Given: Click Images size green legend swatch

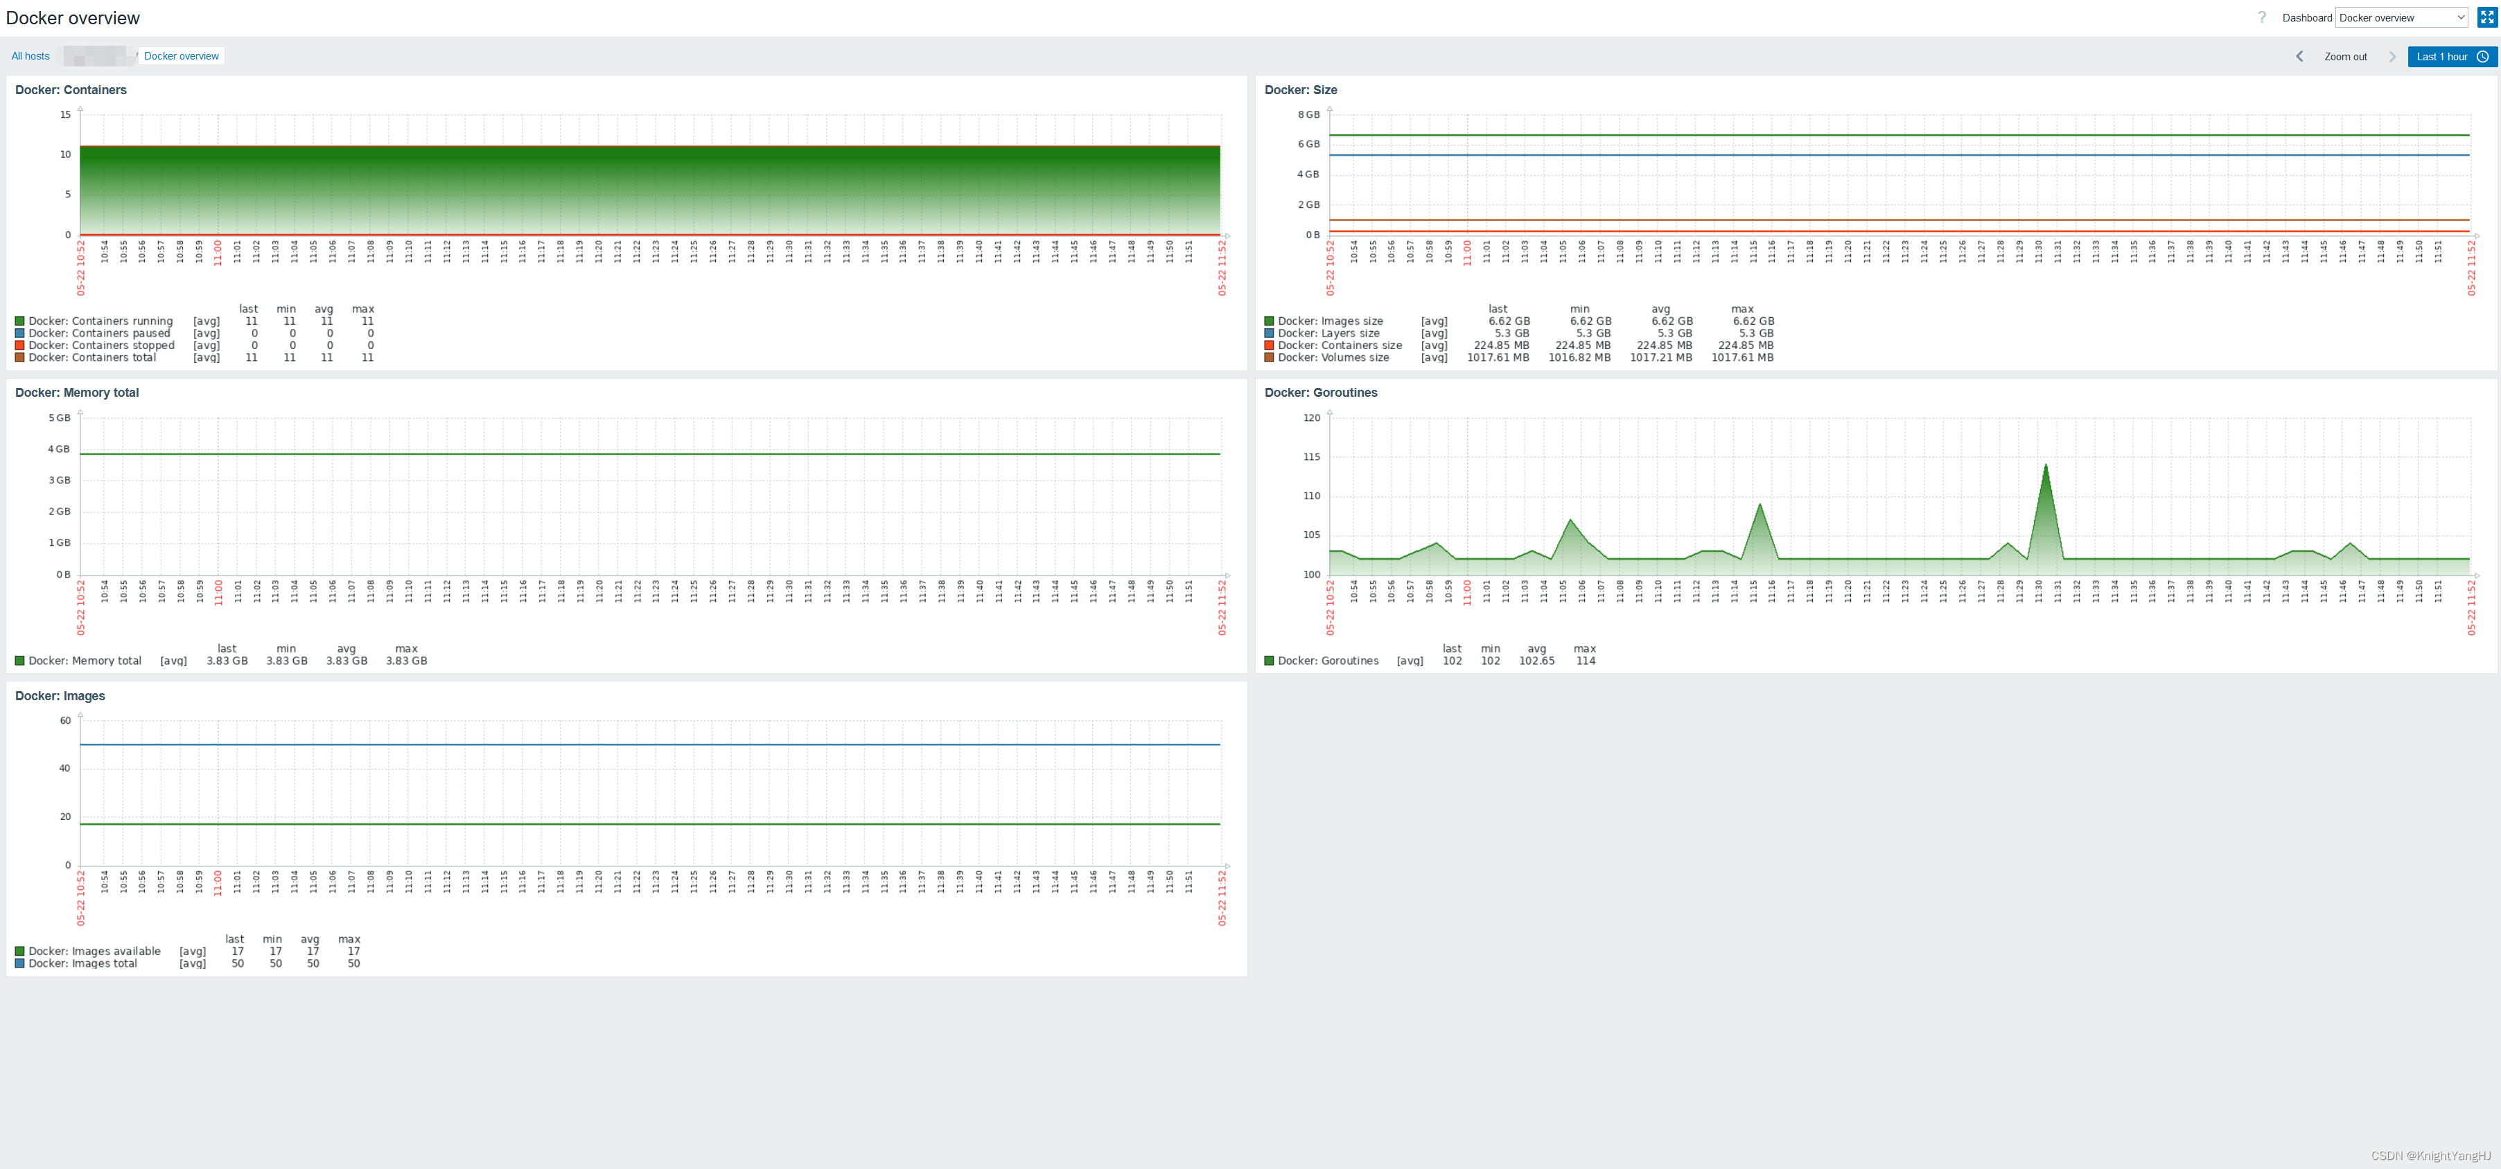Looking at the screenshot, I should 1269,321.
